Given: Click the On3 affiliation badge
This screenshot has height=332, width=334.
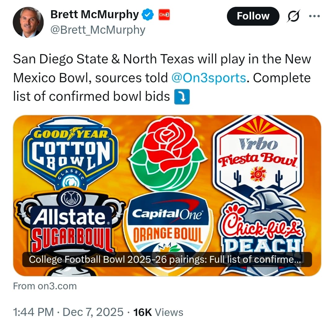Looking at the screenshot, I should pyautogui.click(x=164, y=15).
